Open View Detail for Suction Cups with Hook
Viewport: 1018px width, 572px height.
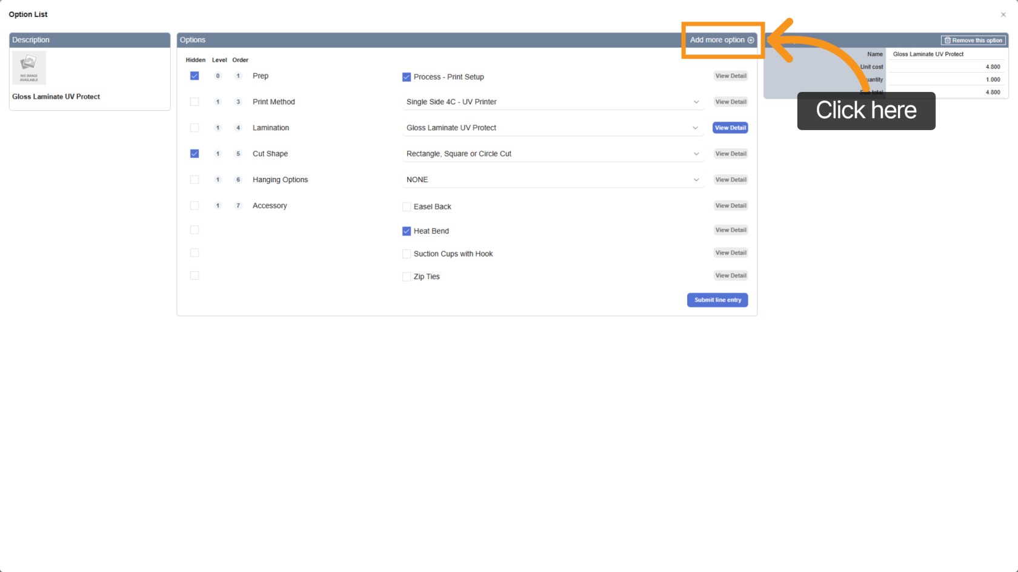(730, 253)
